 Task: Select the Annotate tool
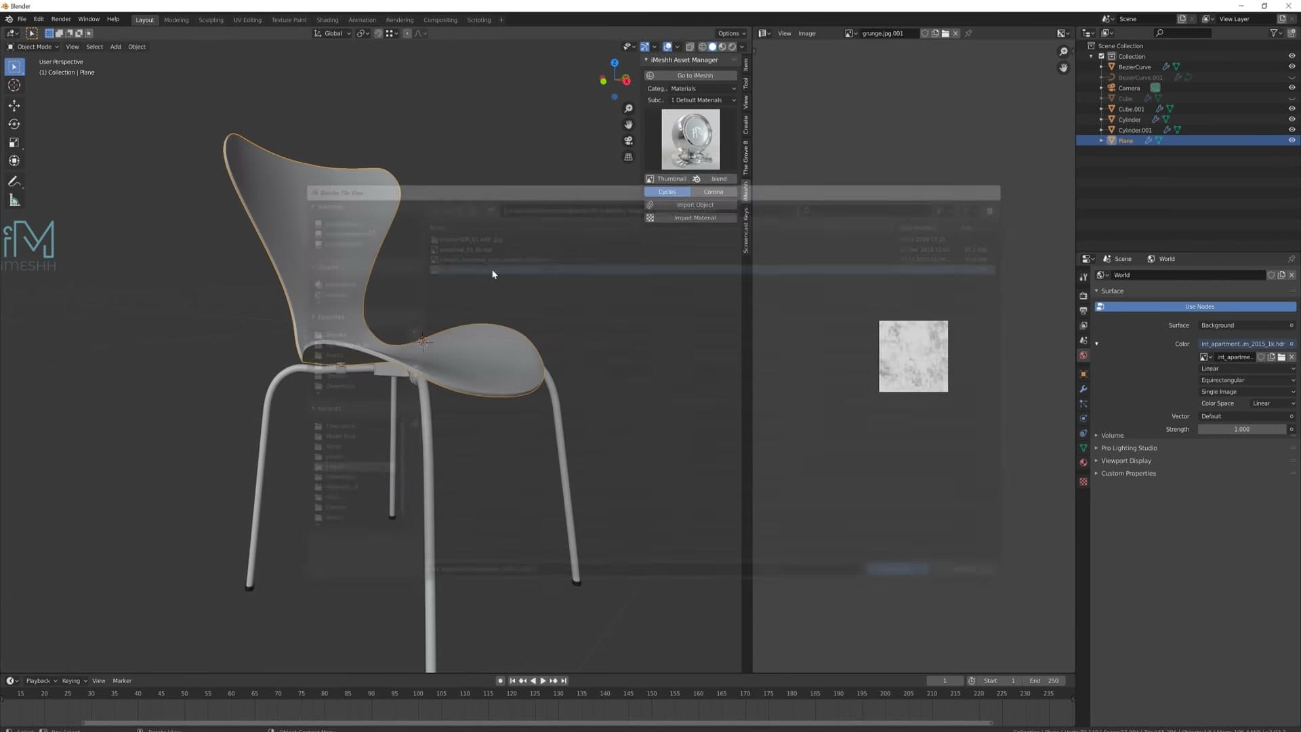click(x=14, y=182)
